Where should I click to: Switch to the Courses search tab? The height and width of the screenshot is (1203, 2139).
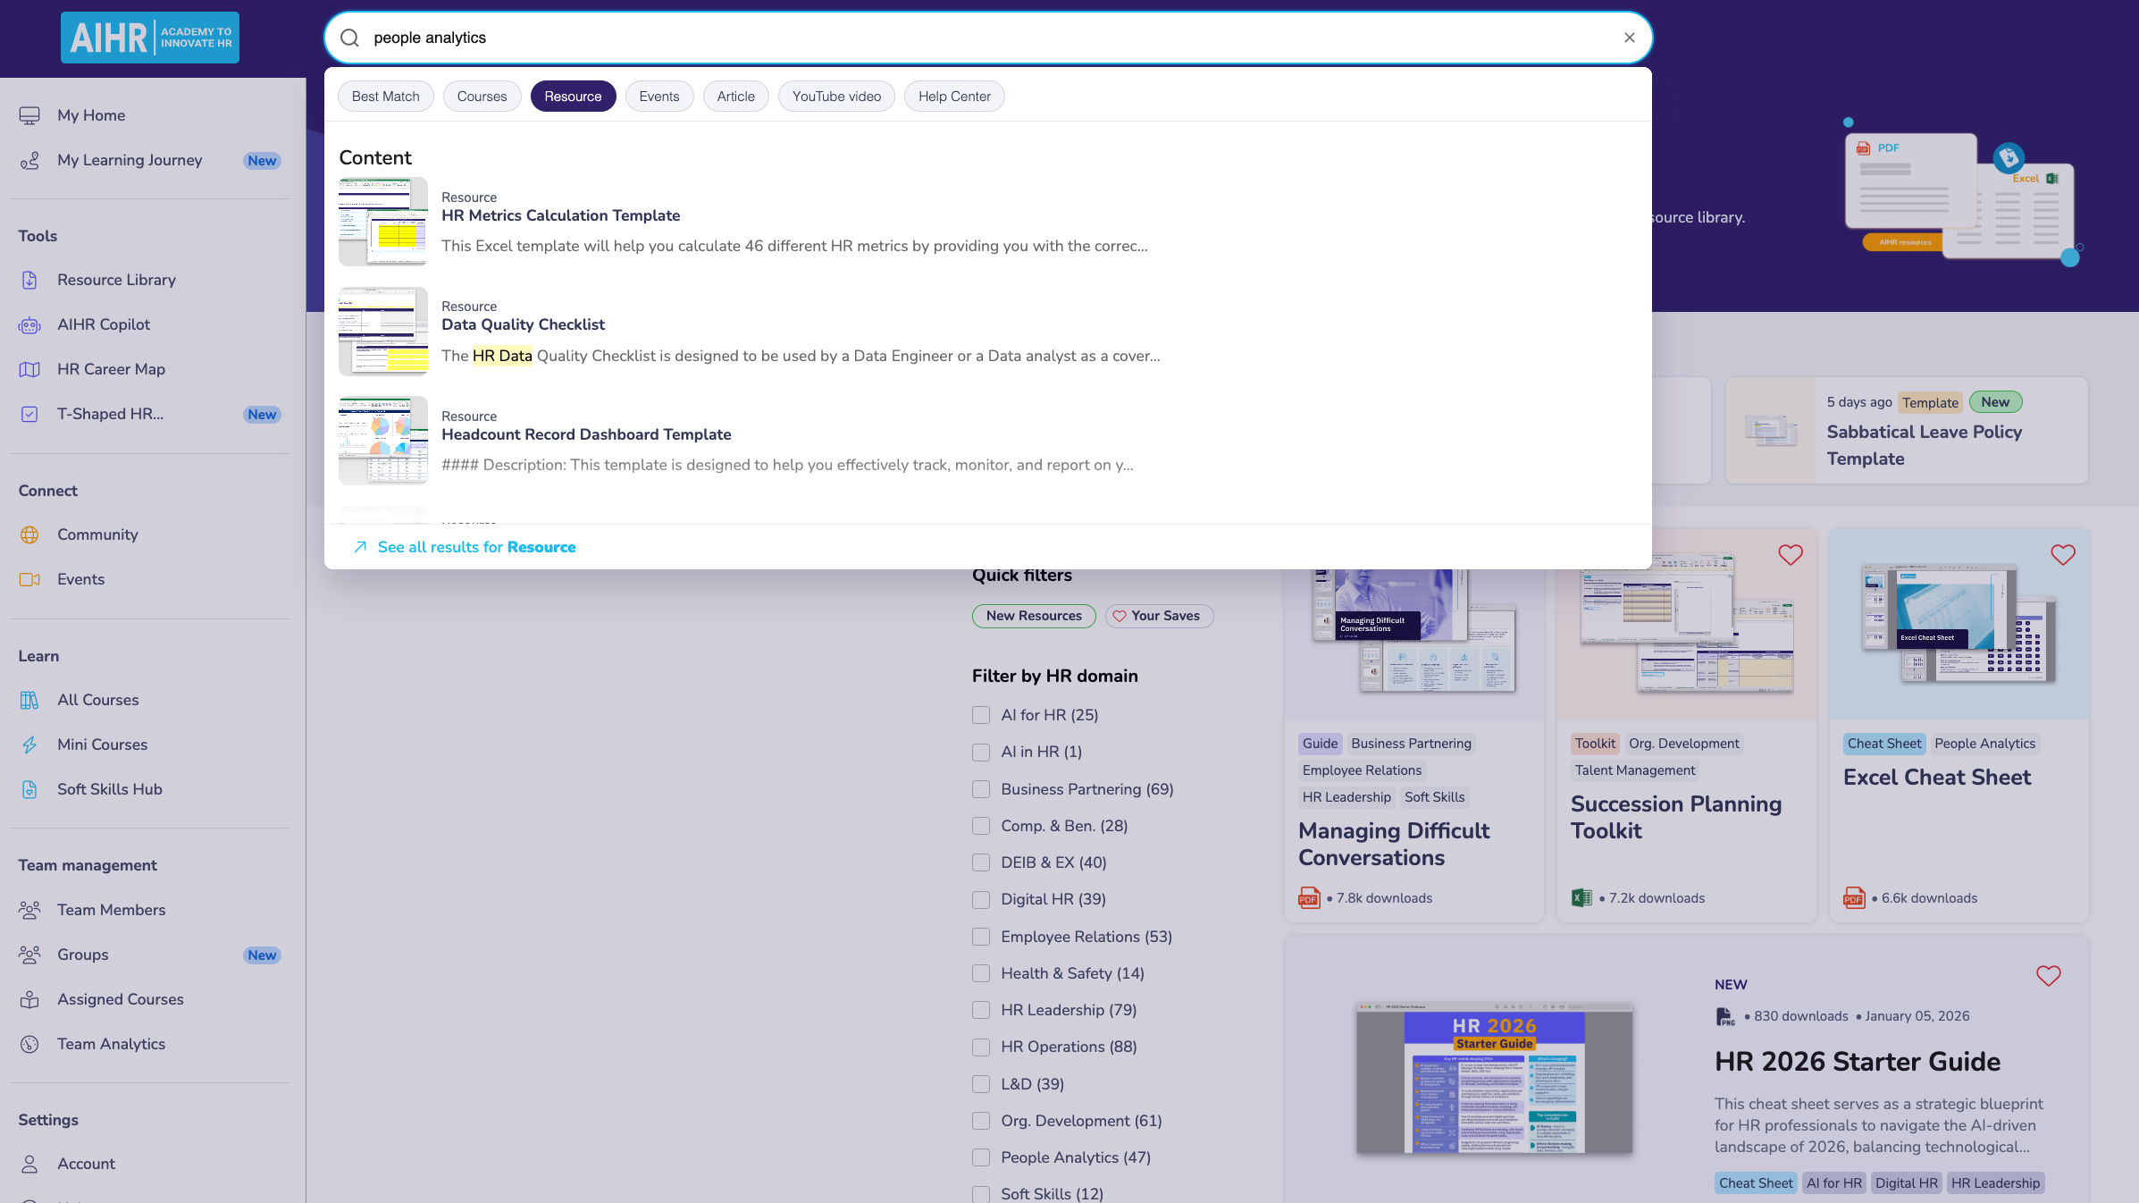(482, 97)
